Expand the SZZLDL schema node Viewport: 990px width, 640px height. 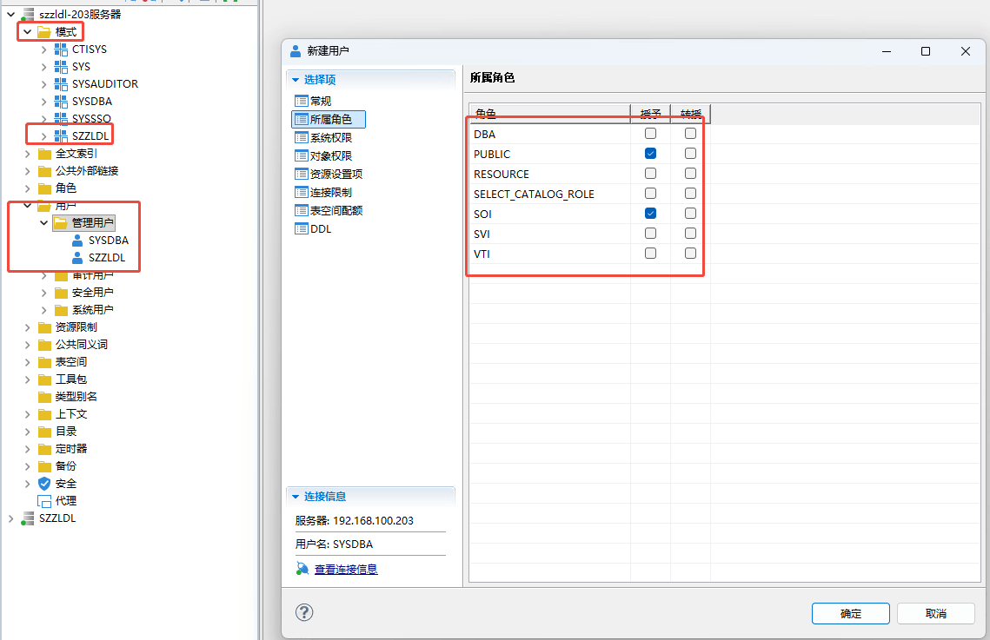click(44, 136)
